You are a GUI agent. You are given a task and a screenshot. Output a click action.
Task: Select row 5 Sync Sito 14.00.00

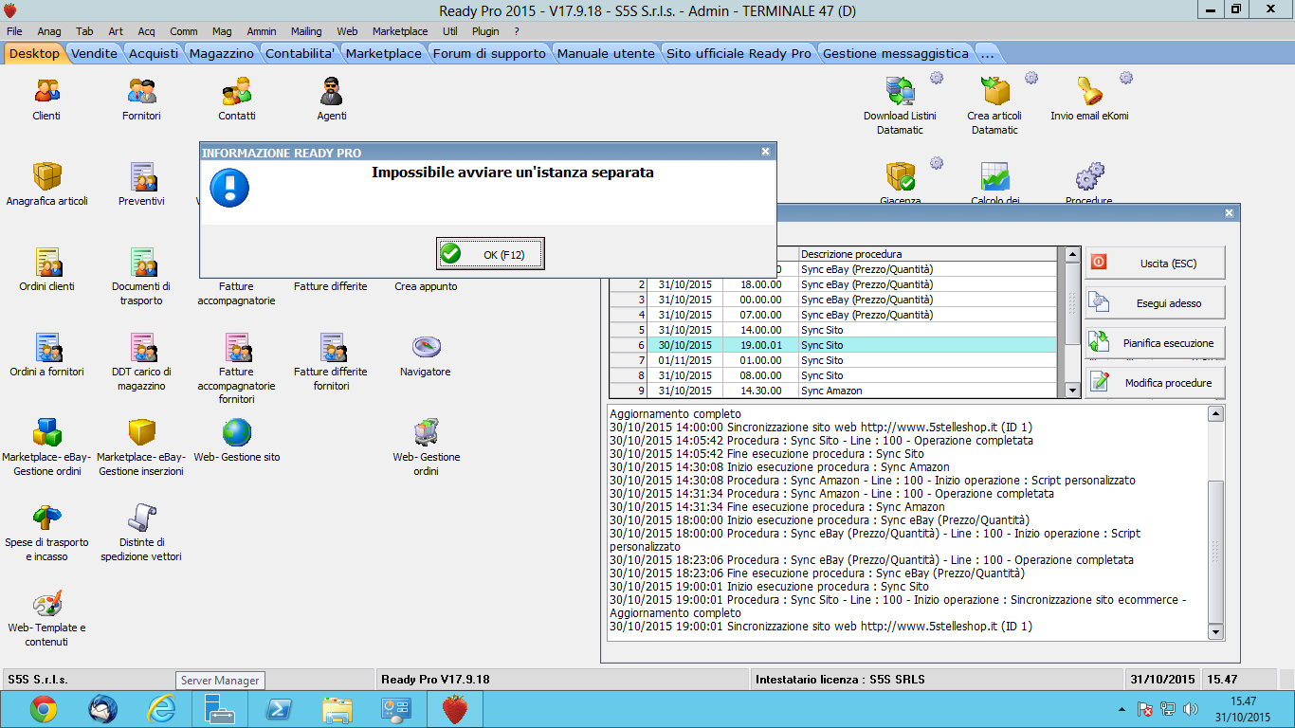[x=832, y=330]
